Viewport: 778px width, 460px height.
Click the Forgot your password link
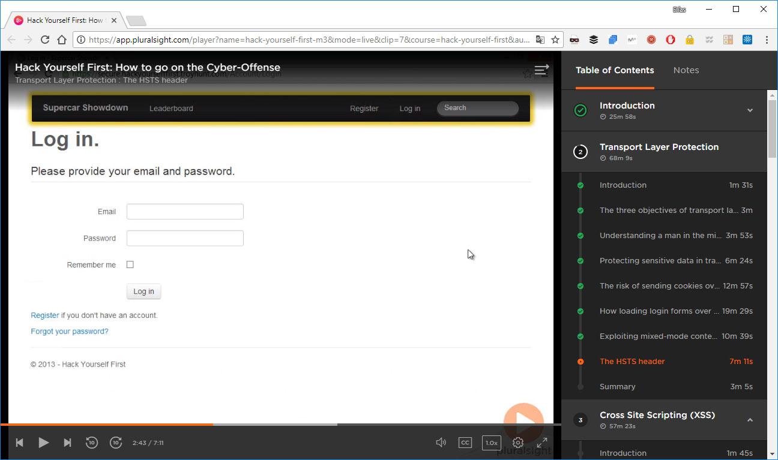(x=69, y=330)
